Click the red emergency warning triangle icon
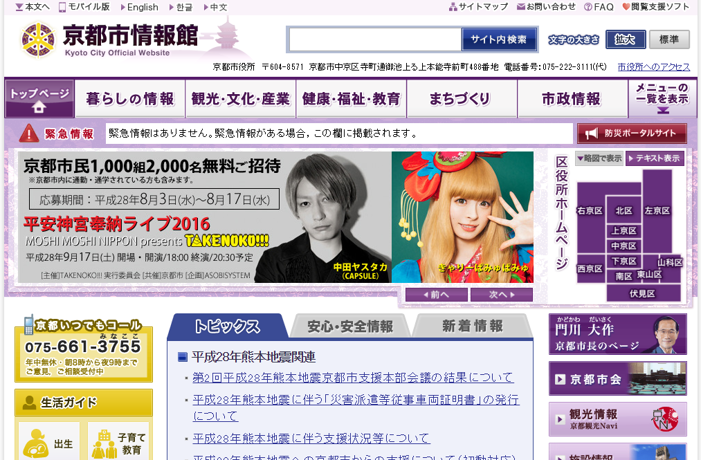Screen dimensions: 701x460 pos(28,134)
